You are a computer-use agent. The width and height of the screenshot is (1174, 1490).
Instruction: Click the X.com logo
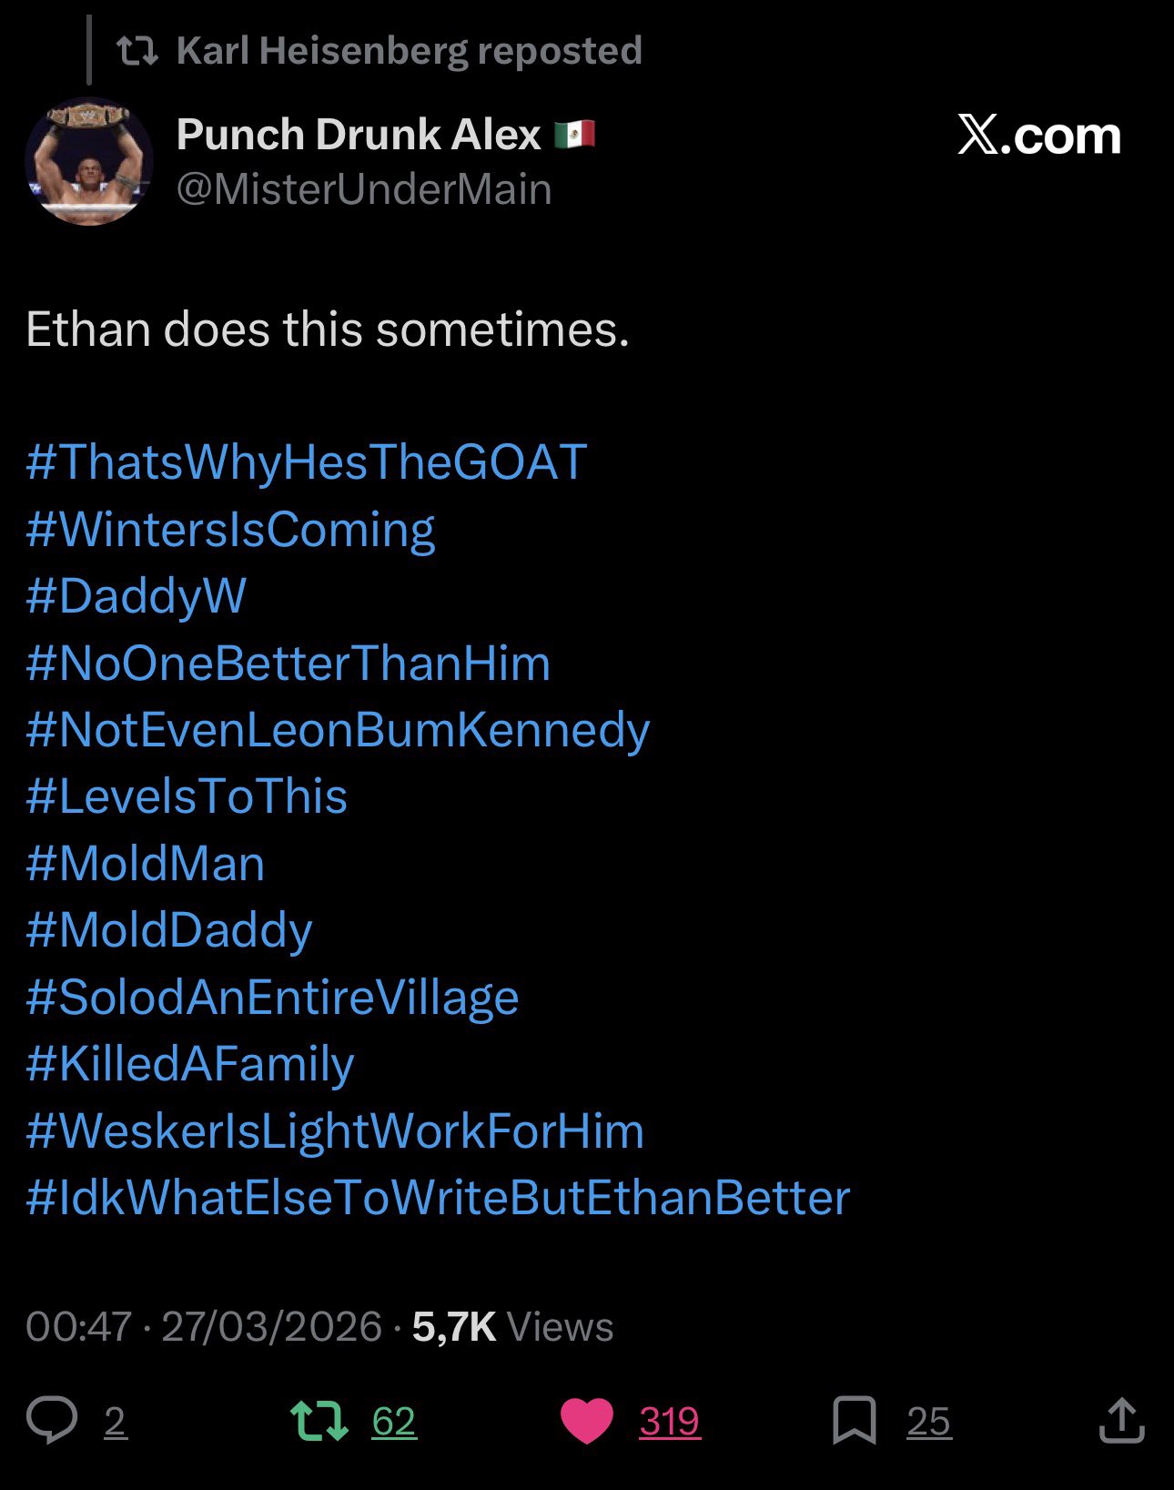coord(1038,136)
